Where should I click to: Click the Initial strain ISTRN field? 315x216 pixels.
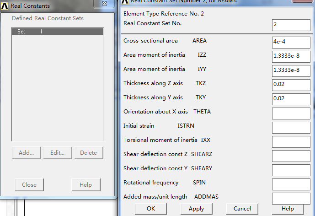(x=291, y=128)
